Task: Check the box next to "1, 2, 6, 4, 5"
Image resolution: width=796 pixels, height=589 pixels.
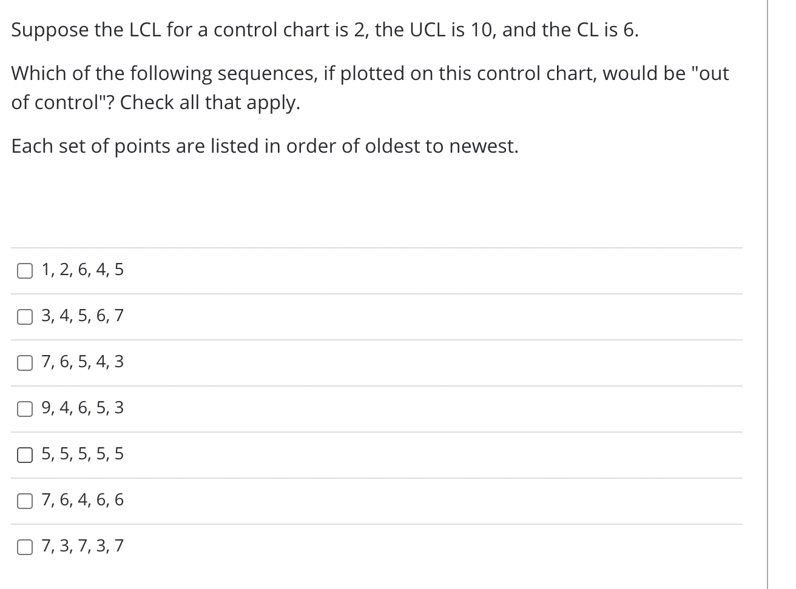Action: (24, 271)
